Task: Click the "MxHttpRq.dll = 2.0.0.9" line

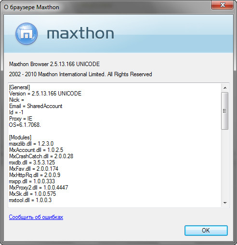Action: point(35,175)
